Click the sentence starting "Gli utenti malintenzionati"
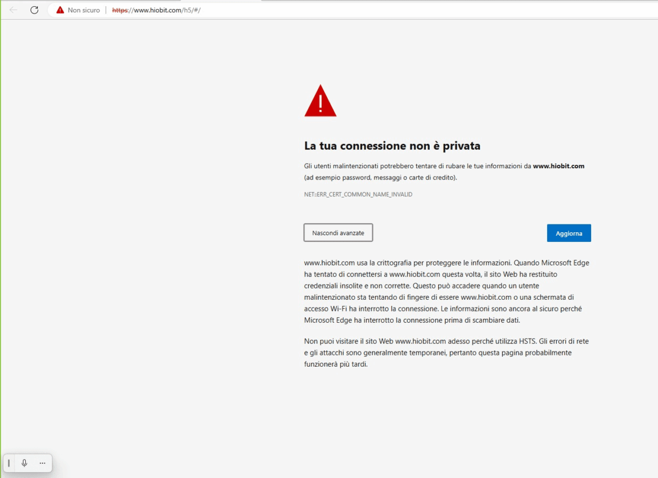The width and height of the screenshot is (658, 478). 416,166
